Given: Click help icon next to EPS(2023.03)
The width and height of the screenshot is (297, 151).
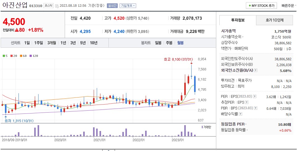Looking at the screenshot, I should pyautogui.click(x=255, y=97).
